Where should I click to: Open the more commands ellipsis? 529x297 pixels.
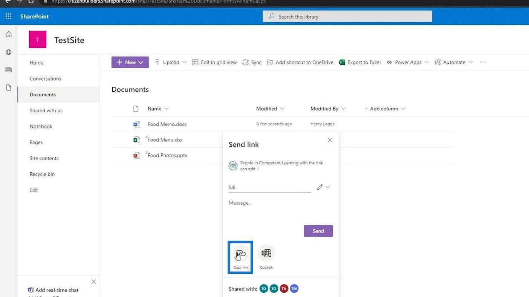(483, 62)
